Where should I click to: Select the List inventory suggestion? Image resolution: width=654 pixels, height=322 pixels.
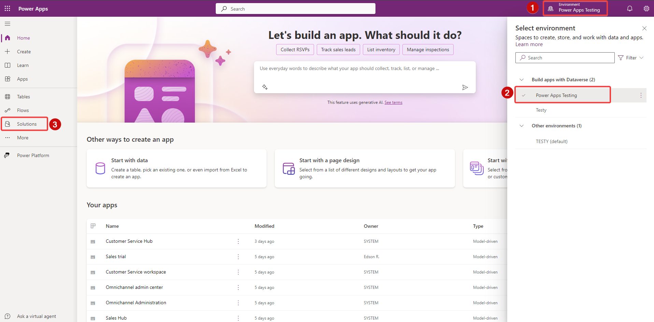point(381,50)
